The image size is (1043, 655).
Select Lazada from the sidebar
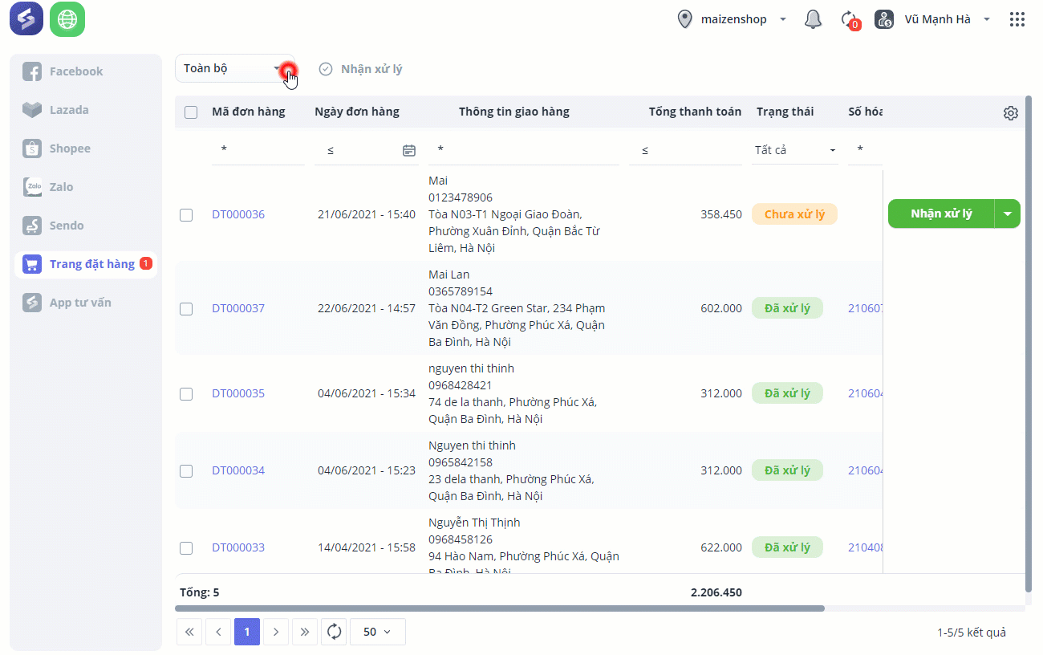[69, 110]
